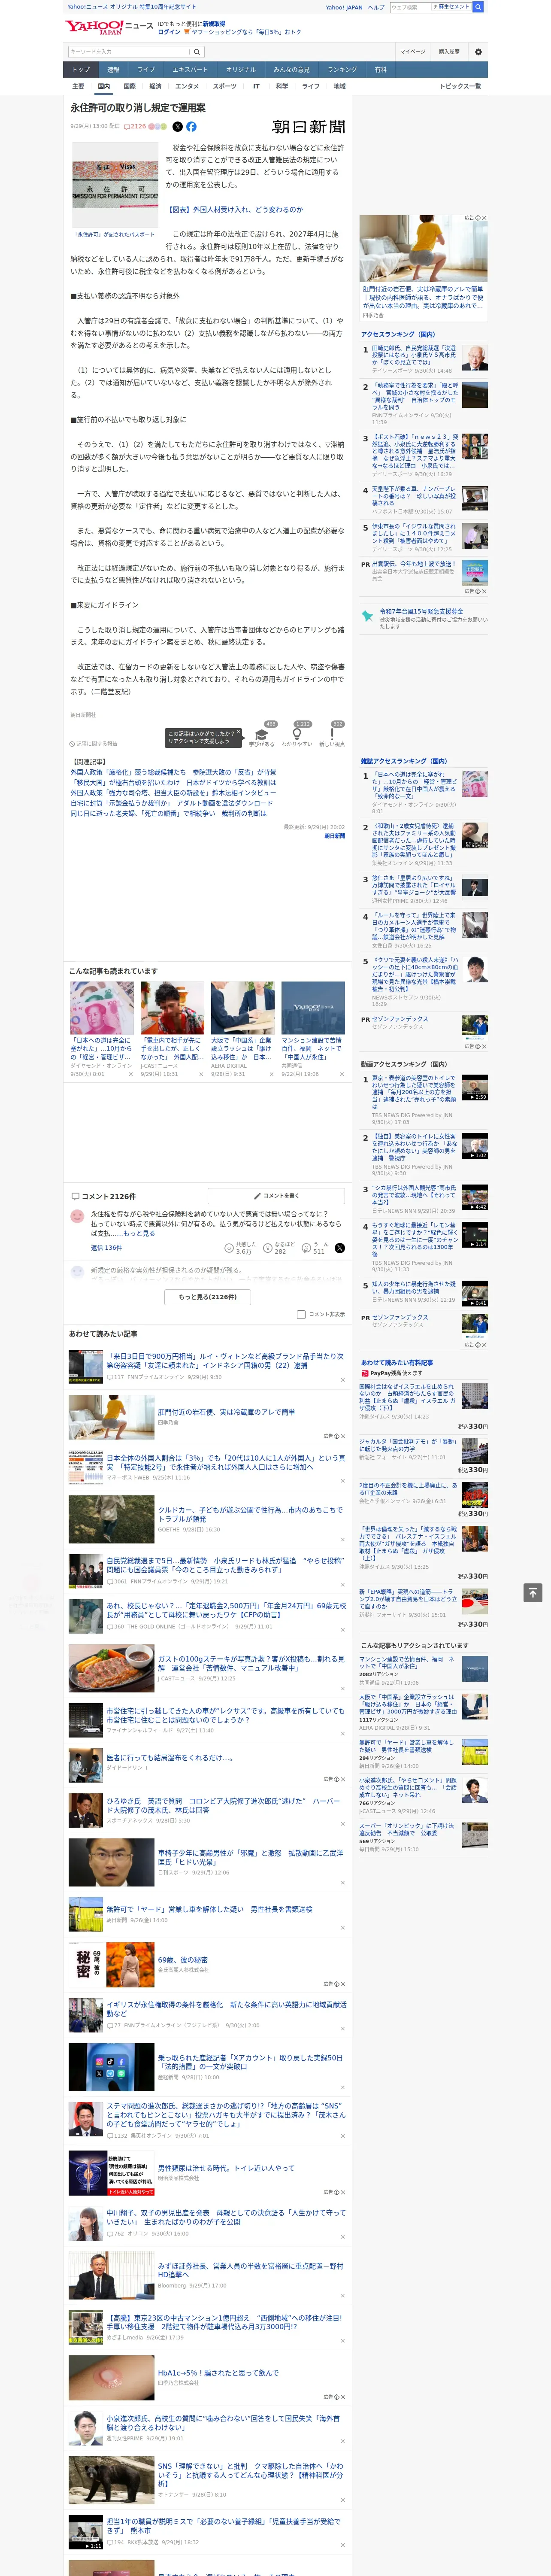Open the ランキング tab
Viewport: 551px width, 2576px height.
pos(342,70)
